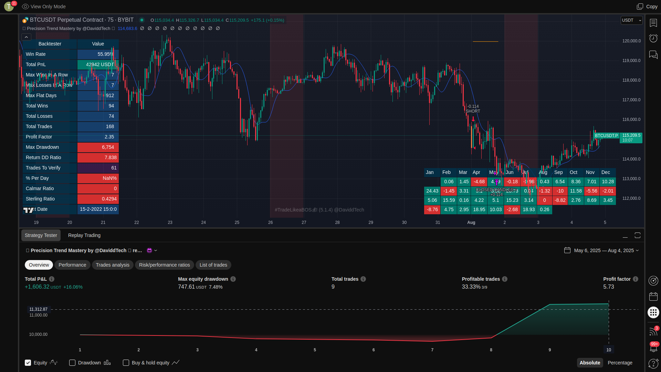Collapse the indicator legend chevron
The image size is (661, 372).
tap(26, 37)
